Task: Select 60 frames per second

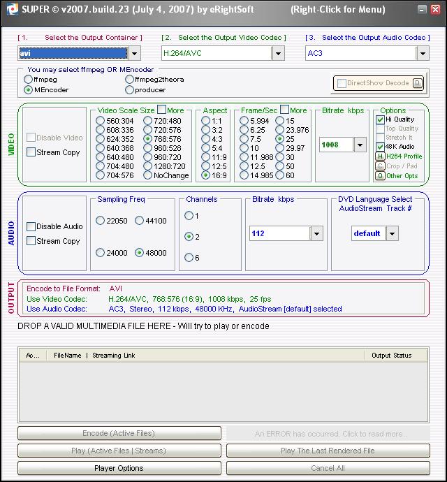Action: pos(280,175)
